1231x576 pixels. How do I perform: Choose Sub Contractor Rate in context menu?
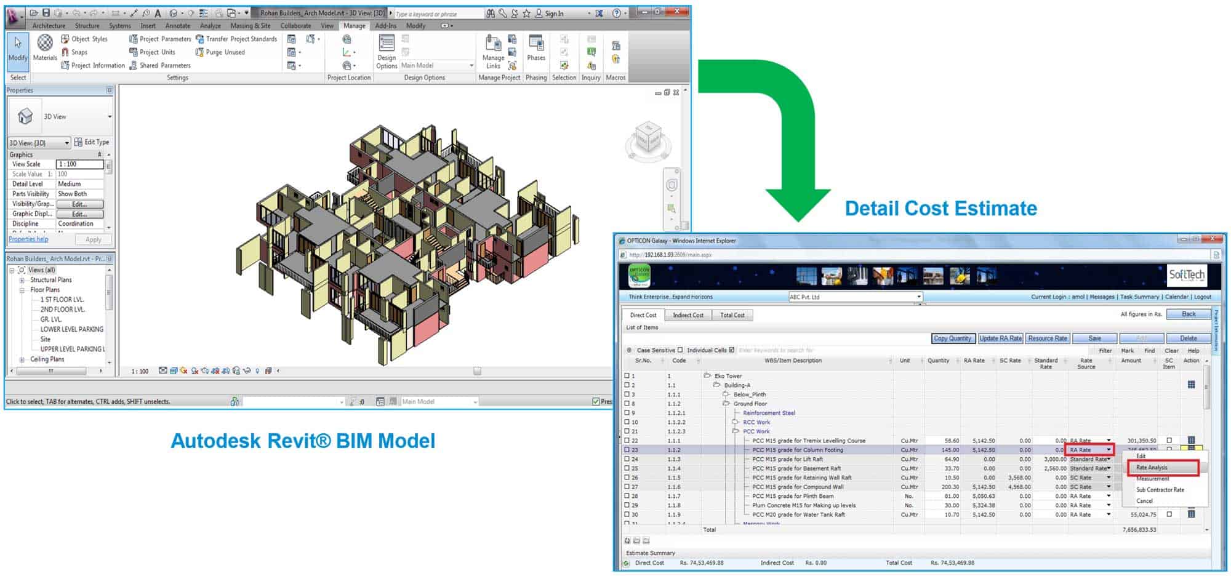1160,490
